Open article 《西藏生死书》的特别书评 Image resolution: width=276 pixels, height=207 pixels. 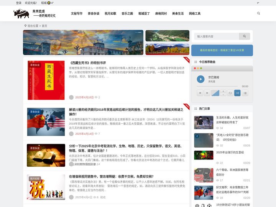click(x=87, y=63)
